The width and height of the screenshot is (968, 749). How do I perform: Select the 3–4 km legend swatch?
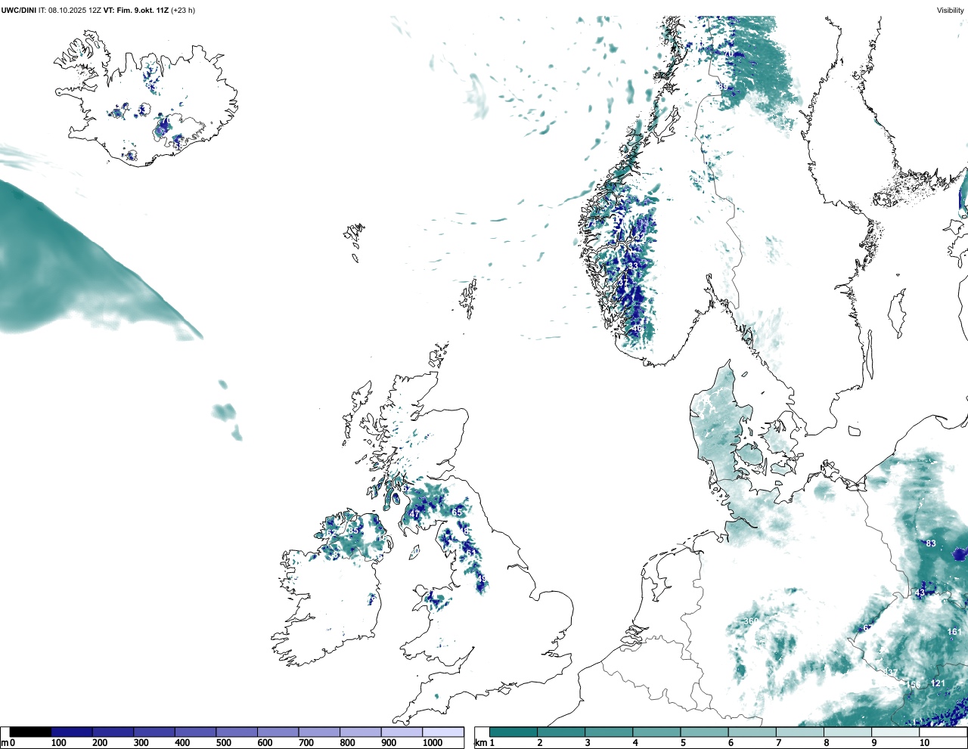[609, 732]
